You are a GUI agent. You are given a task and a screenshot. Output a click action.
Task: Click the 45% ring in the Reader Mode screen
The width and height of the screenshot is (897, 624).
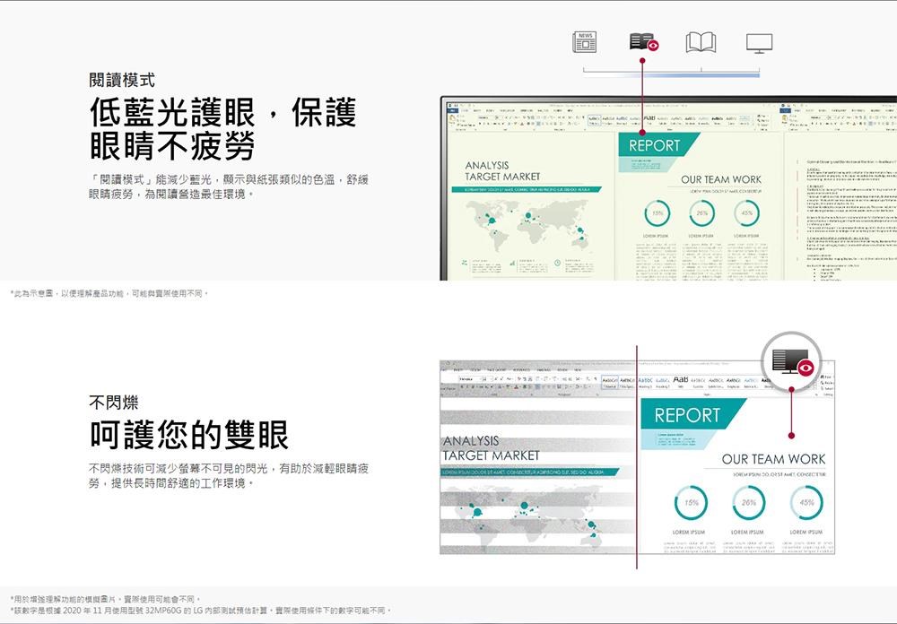point(746,214)
